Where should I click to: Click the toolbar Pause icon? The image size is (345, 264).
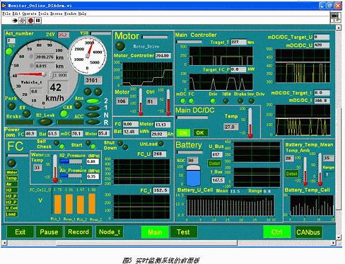point(38,21)
